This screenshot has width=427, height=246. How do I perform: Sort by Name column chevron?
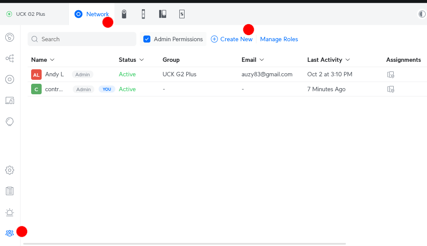tap(52, 60)
